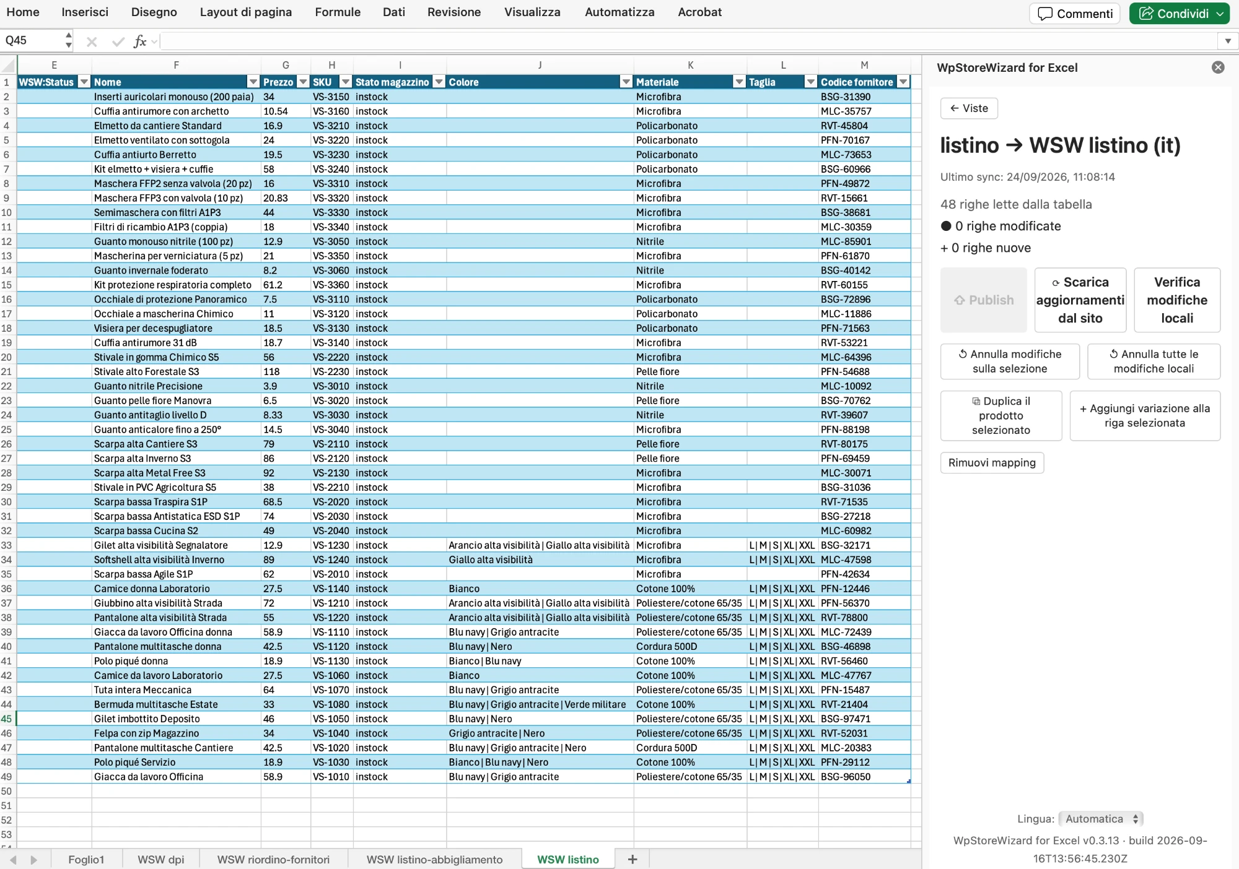Screen dimensions: 1239x869
Task: Open the Nome column filter dropdown
Action: coord(253,82)
